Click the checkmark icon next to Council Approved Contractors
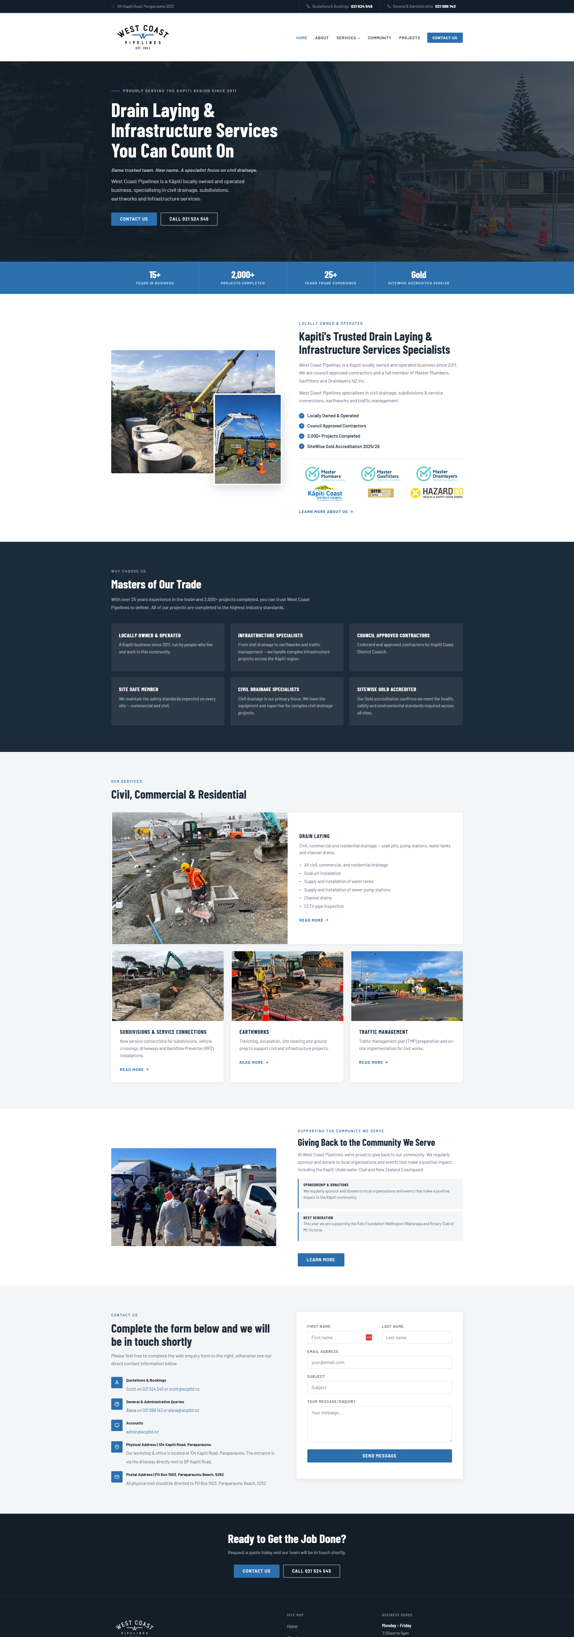 click(302, 426)
